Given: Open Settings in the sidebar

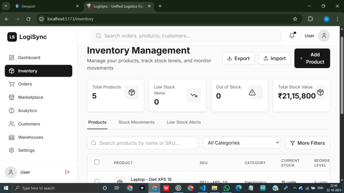Looking at the screenshot, I should [38, 150].
